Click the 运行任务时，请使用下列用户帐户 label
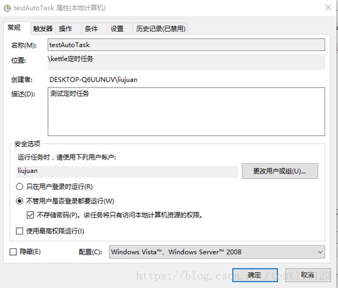Viewport: 338px width, 288px height. pyautogui.click(x=67, y=158)
